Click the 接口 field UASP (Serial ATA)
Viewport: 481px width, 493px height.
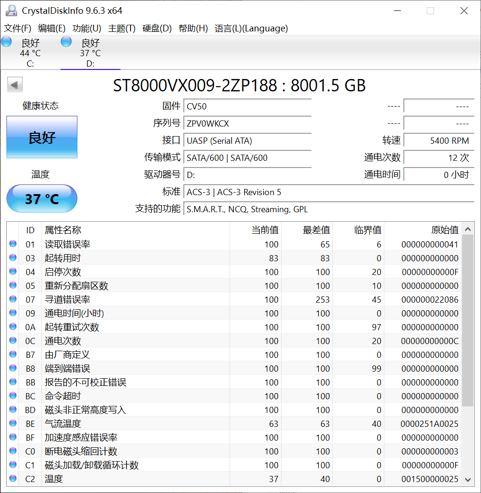(x=247, y=140)
